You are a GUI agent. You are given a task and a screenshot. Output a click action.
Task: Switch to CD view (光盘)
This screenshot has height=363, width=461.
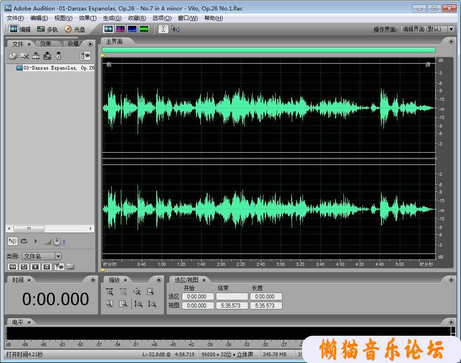tap(74, 29)
